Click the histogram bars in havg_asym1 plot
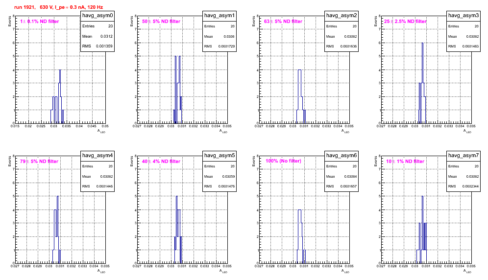 click(178, 90)
